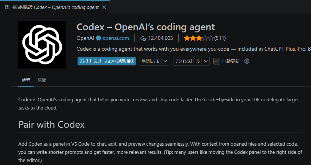Click the extension tab icon beside 拡張機能
Image resolution: width=311 pixels, height=165 pixels.
(x=7, y=7)
